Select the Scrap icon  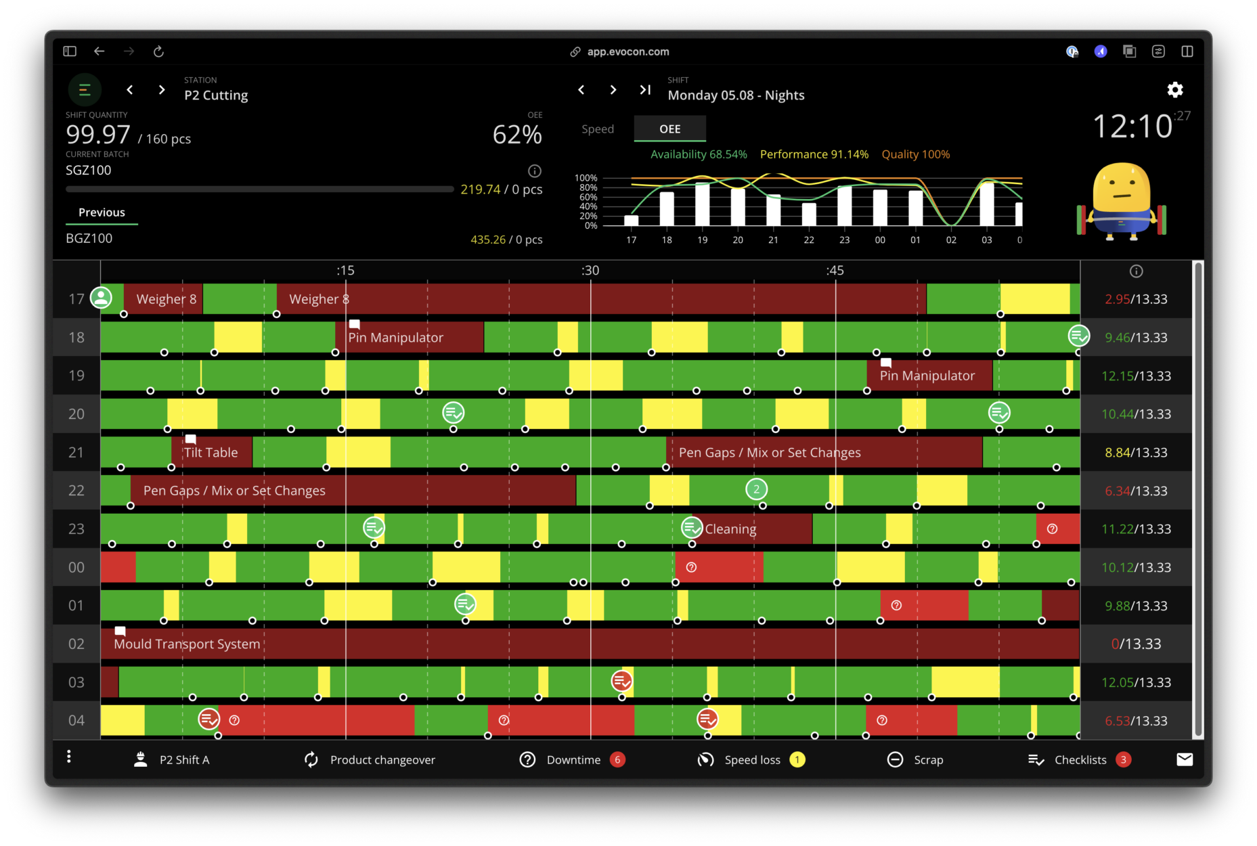pos(895,759)
